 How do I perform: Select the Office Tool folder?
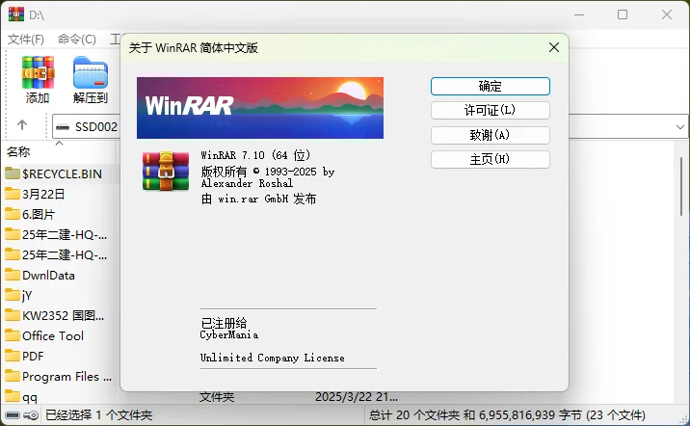(x=53, y=335)
